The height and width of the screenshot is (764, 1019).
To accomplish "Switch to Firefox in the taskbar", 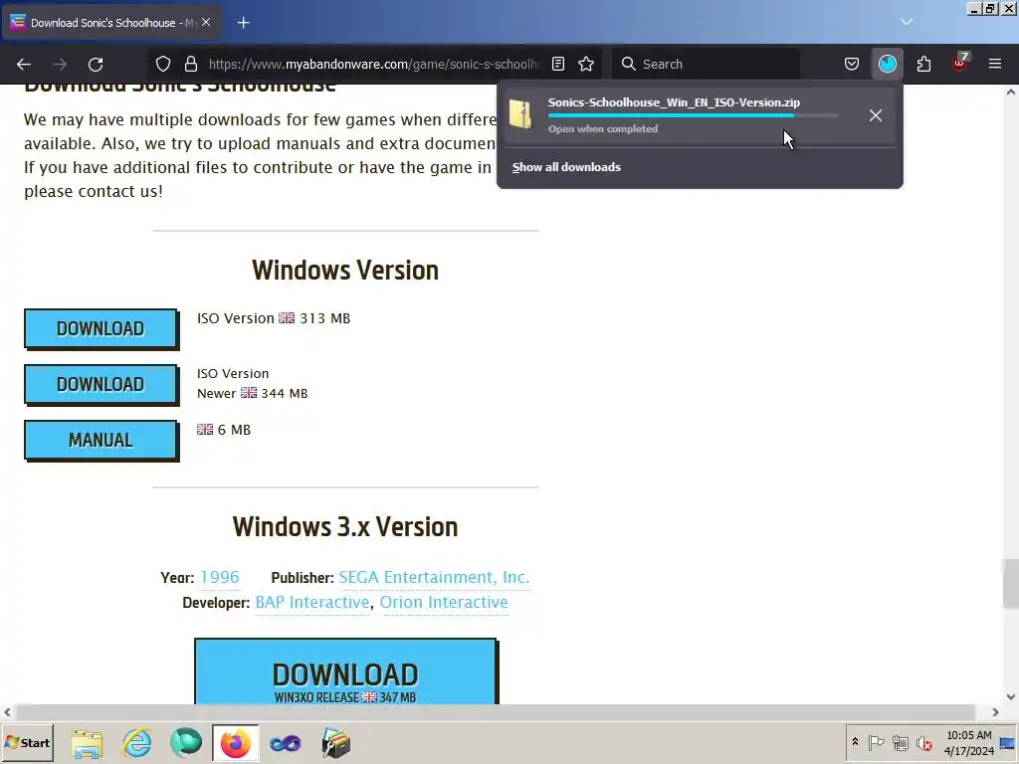I will [235, 743].
